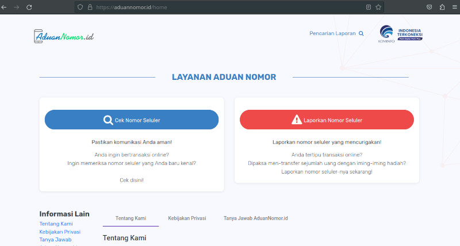Click the warning triangle icon in Laporkan button
460x246 pixels.
click(x=297, y=120)
